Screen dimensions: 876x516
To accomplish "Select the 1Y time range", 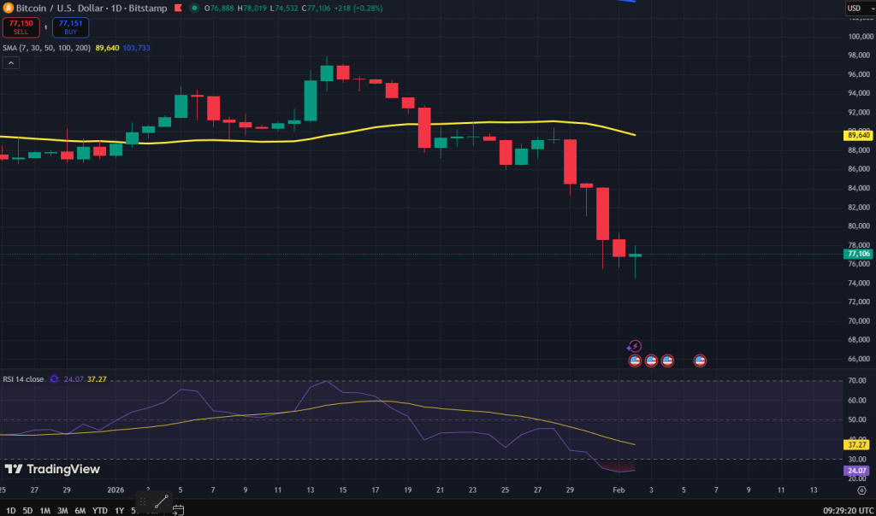I will (x=119, y=510).
